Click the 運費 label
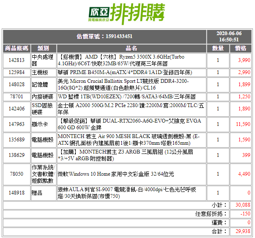Viewport: 255px width, 238px height. 219,223
